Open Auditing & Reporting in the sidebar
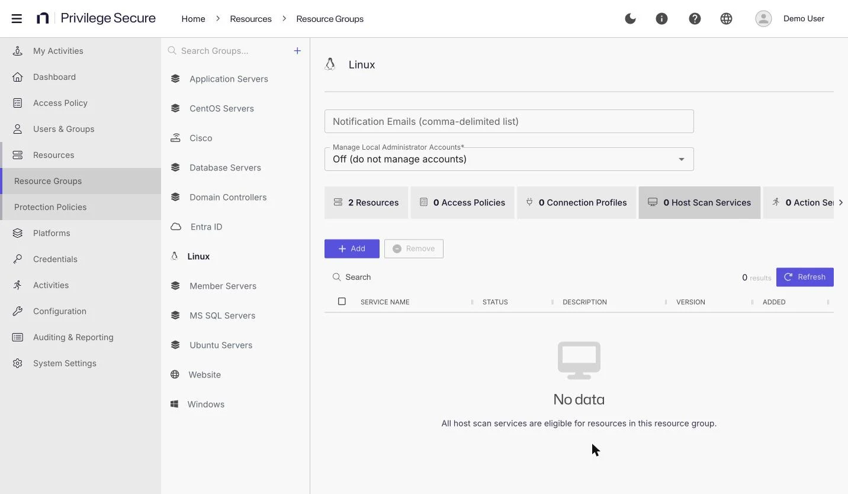Image resolution: width=848 pixels, height=494 pixels. pyautogui.click(x=81, y=337)
